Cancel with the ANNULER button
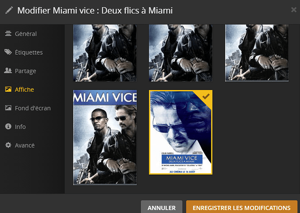The height and width of the screenshot is (213, 300). click(x=161, y=207)
